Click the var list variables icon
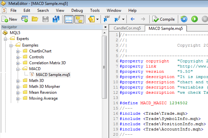This screenshot has width=208, height=138. 107,19
